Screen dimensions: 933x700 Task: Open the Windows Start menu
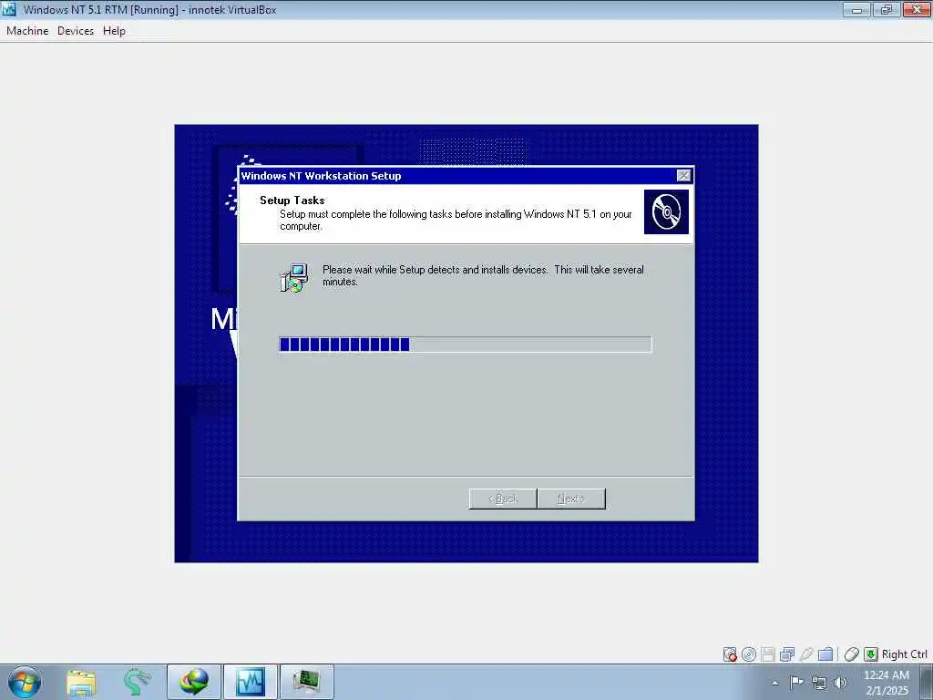point(25,682)
